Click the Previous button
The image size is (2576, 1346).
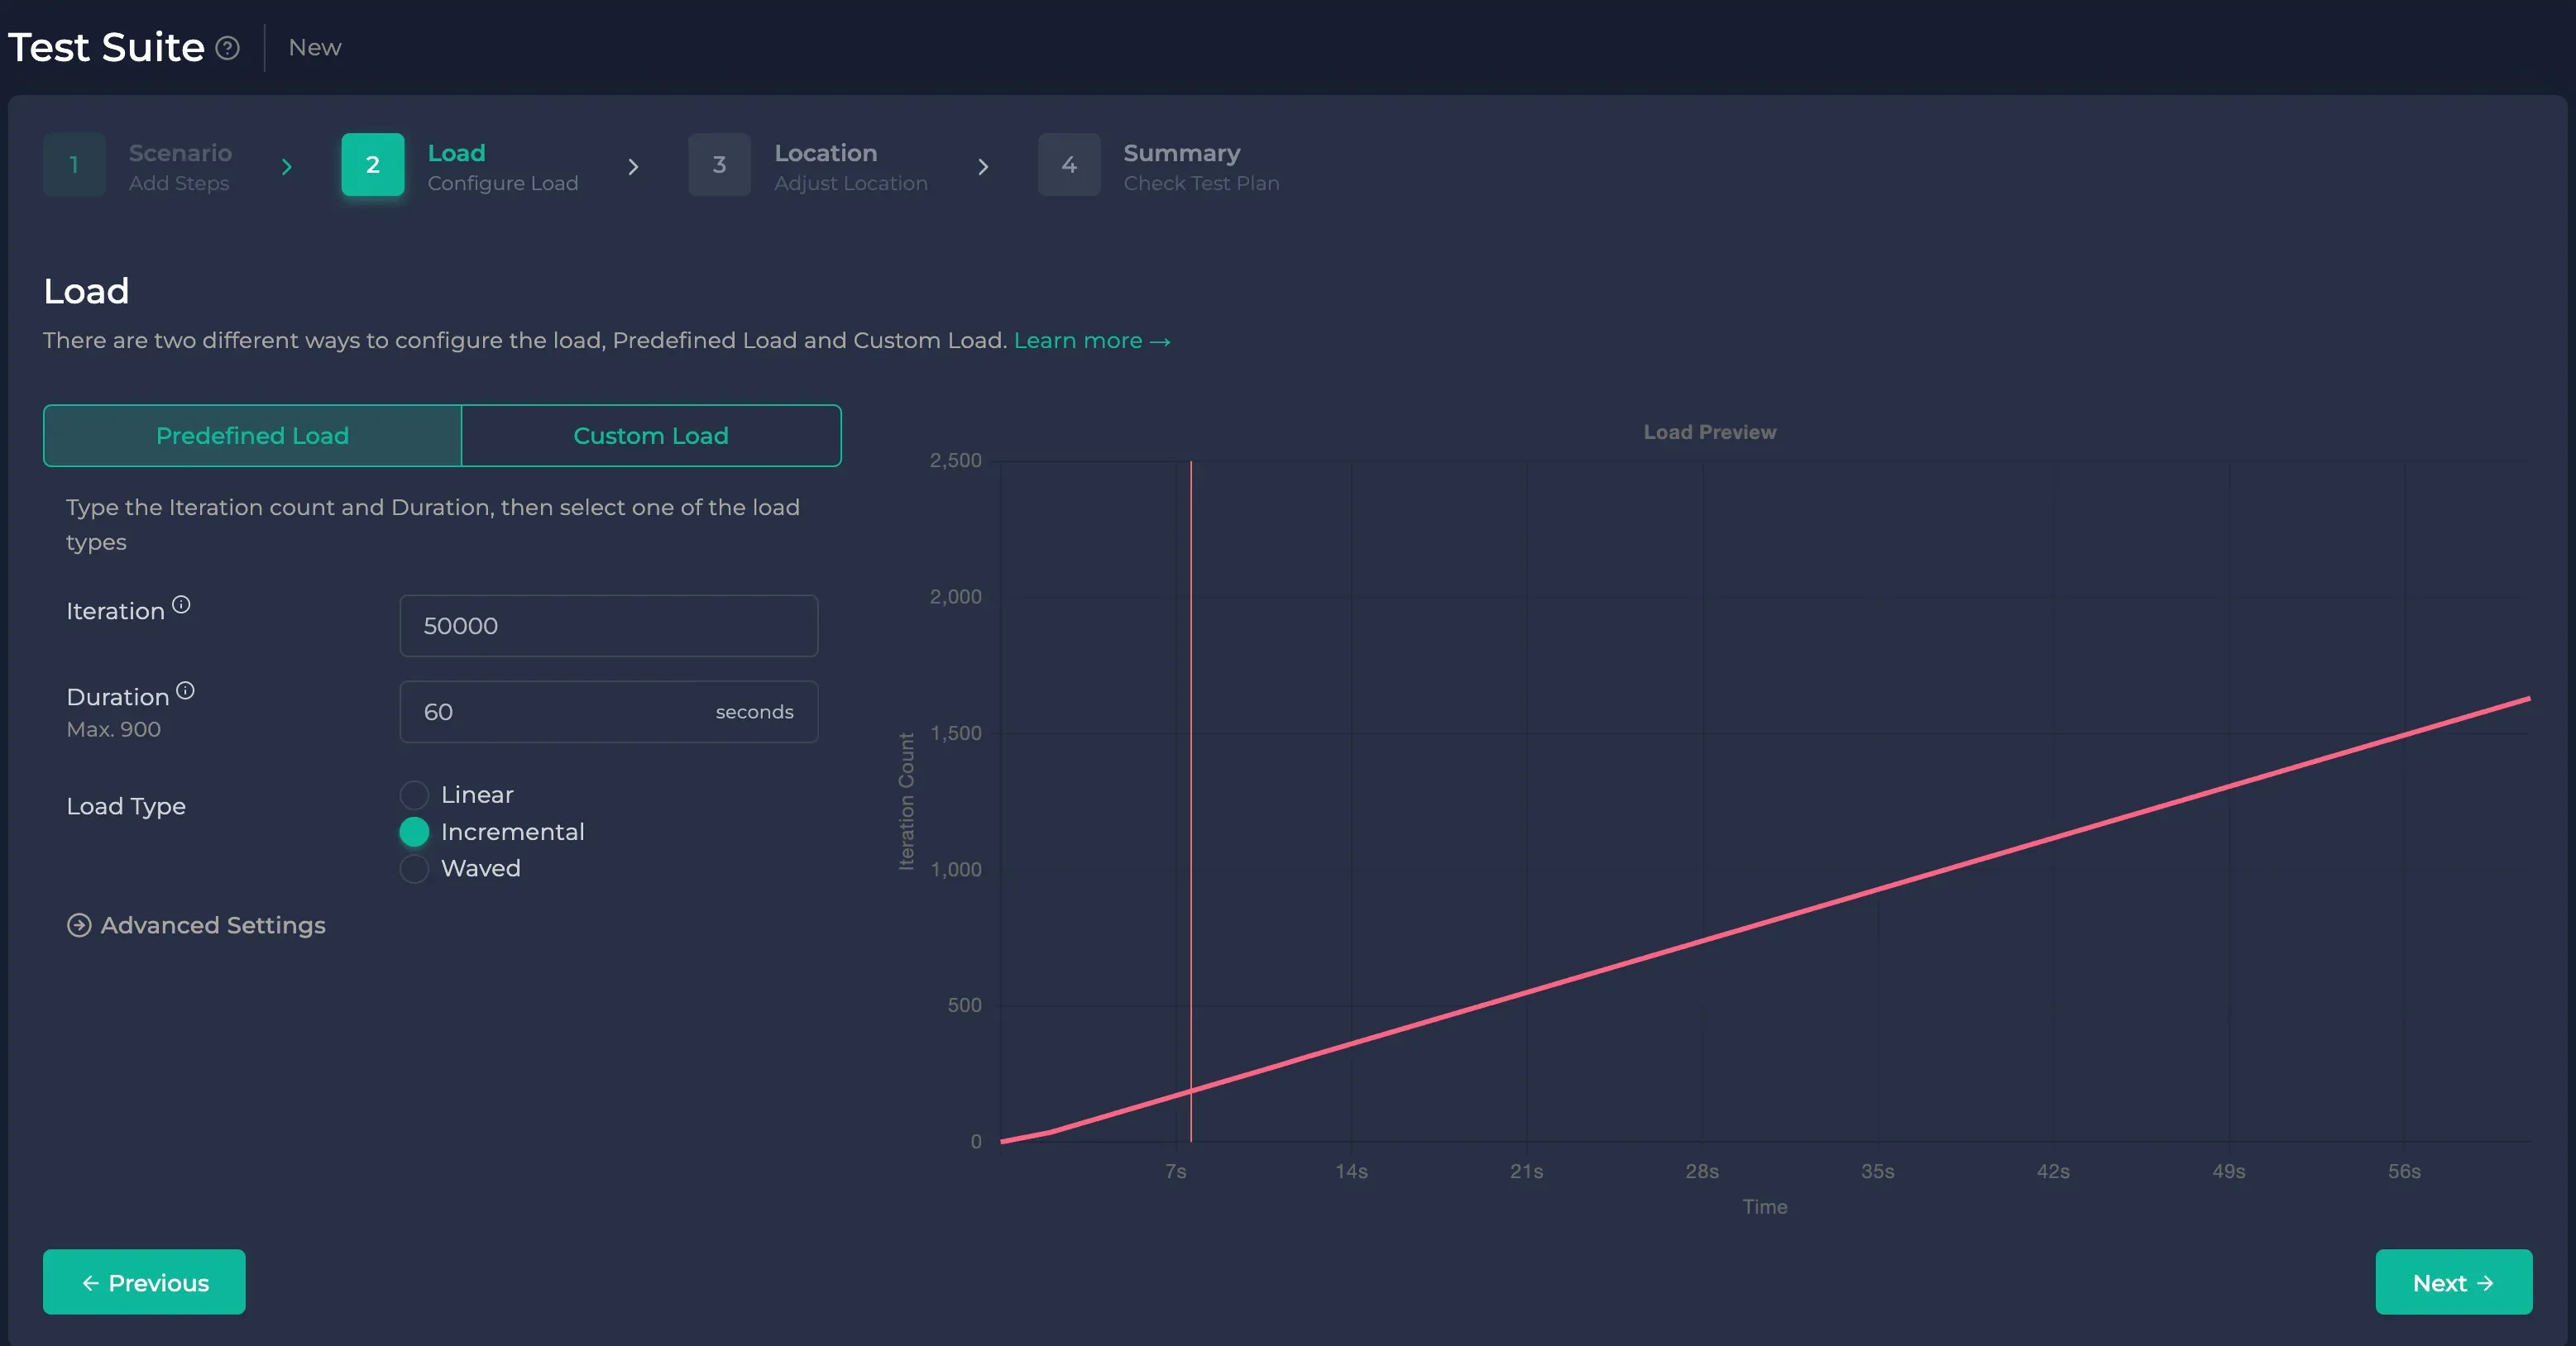(x=144, y=1282)
